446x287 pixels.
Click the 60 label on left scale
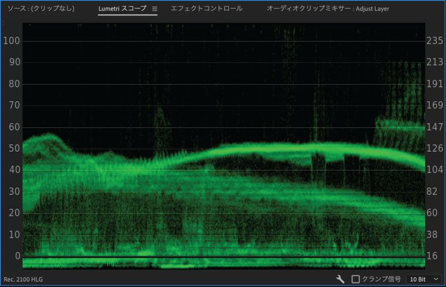pyautogui.click(x=14, y=127)
